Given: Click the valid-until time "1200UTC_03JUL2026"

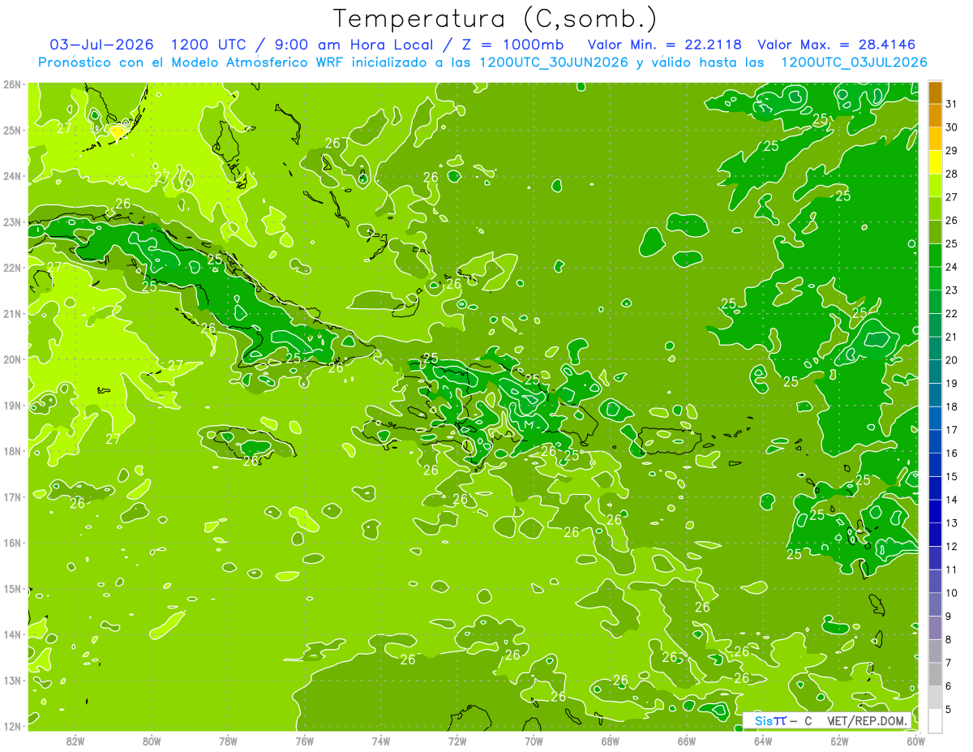Looking at the screenshot, I should (x=854, y=62).
